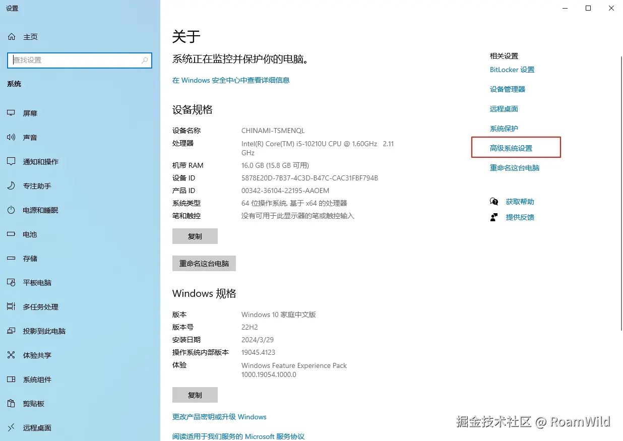Click the Clipboard icon in the sidebar

coord(11,404)
